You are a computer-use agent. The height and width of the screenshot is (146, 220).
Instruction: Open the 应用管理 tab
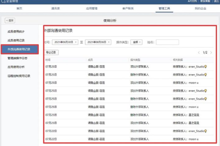point(92,8)
